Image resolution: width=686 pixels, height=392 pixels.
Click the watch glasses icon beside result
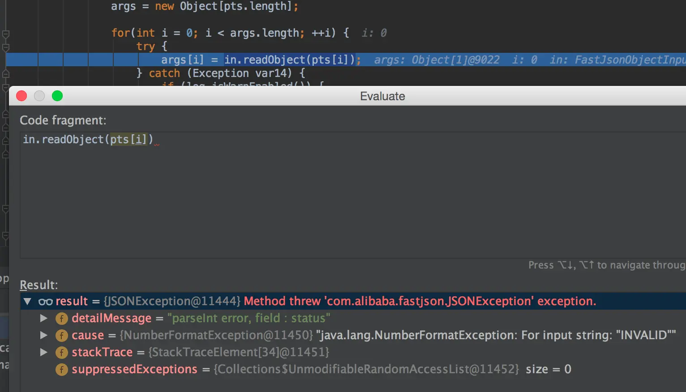(x=45, y=302)
